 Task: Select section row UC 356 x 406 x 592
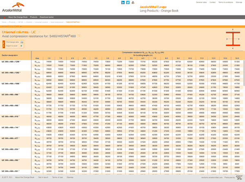pyautogui.click(x=11, y=160)
